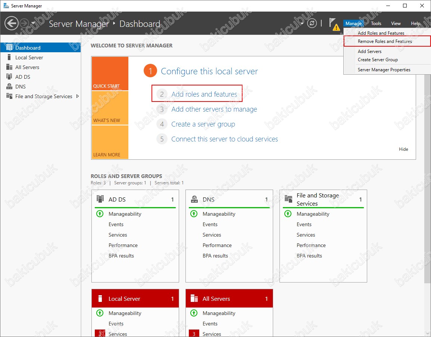Click Add other servers to manage link

[214, 109]
